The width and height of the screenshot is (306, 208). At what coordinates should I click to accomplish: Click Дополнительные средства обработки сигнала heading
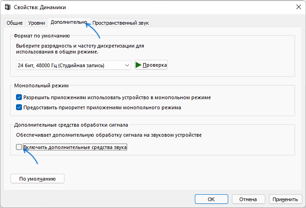pos(71,125)
